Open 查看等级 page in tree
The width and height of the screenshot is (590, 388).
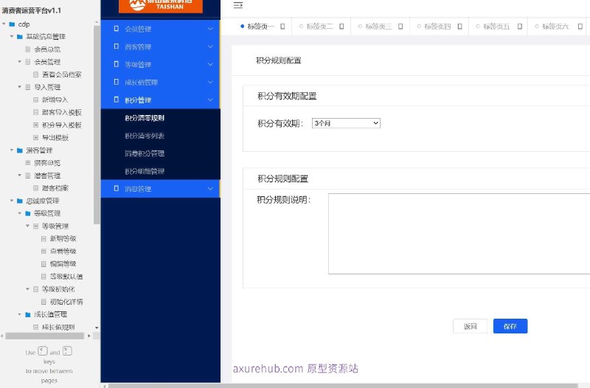pos(63,251)
